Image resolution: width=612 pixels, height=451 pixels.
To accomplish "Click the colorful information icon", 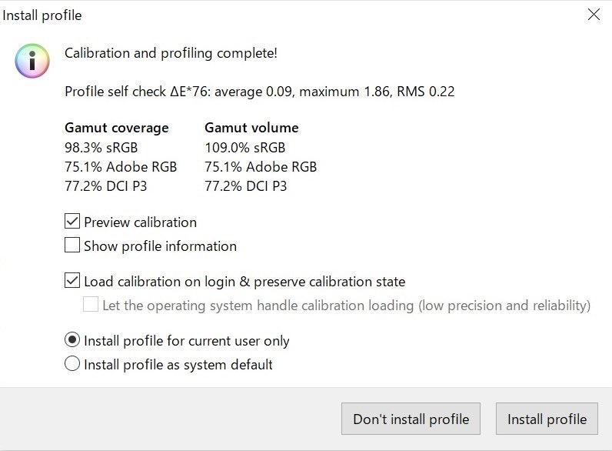I will [32, 61].
